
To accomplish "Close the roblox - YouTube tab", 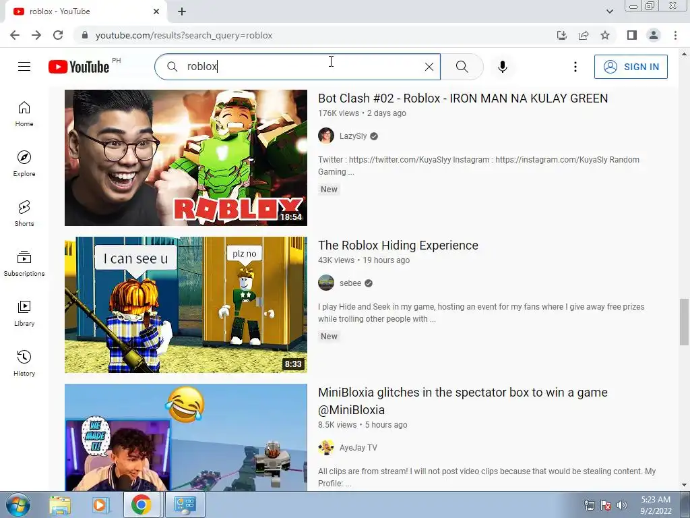I will (x=156, y=11).
